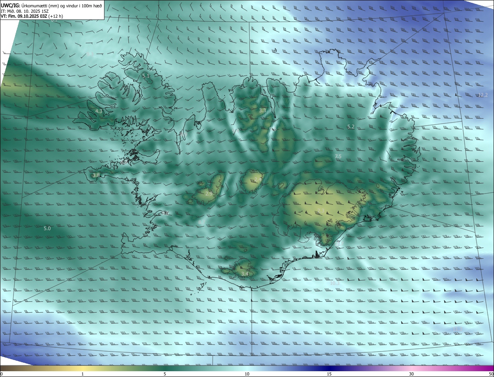
Task: Click the 10.3 value off the south coast
Action: click(335, 283)
